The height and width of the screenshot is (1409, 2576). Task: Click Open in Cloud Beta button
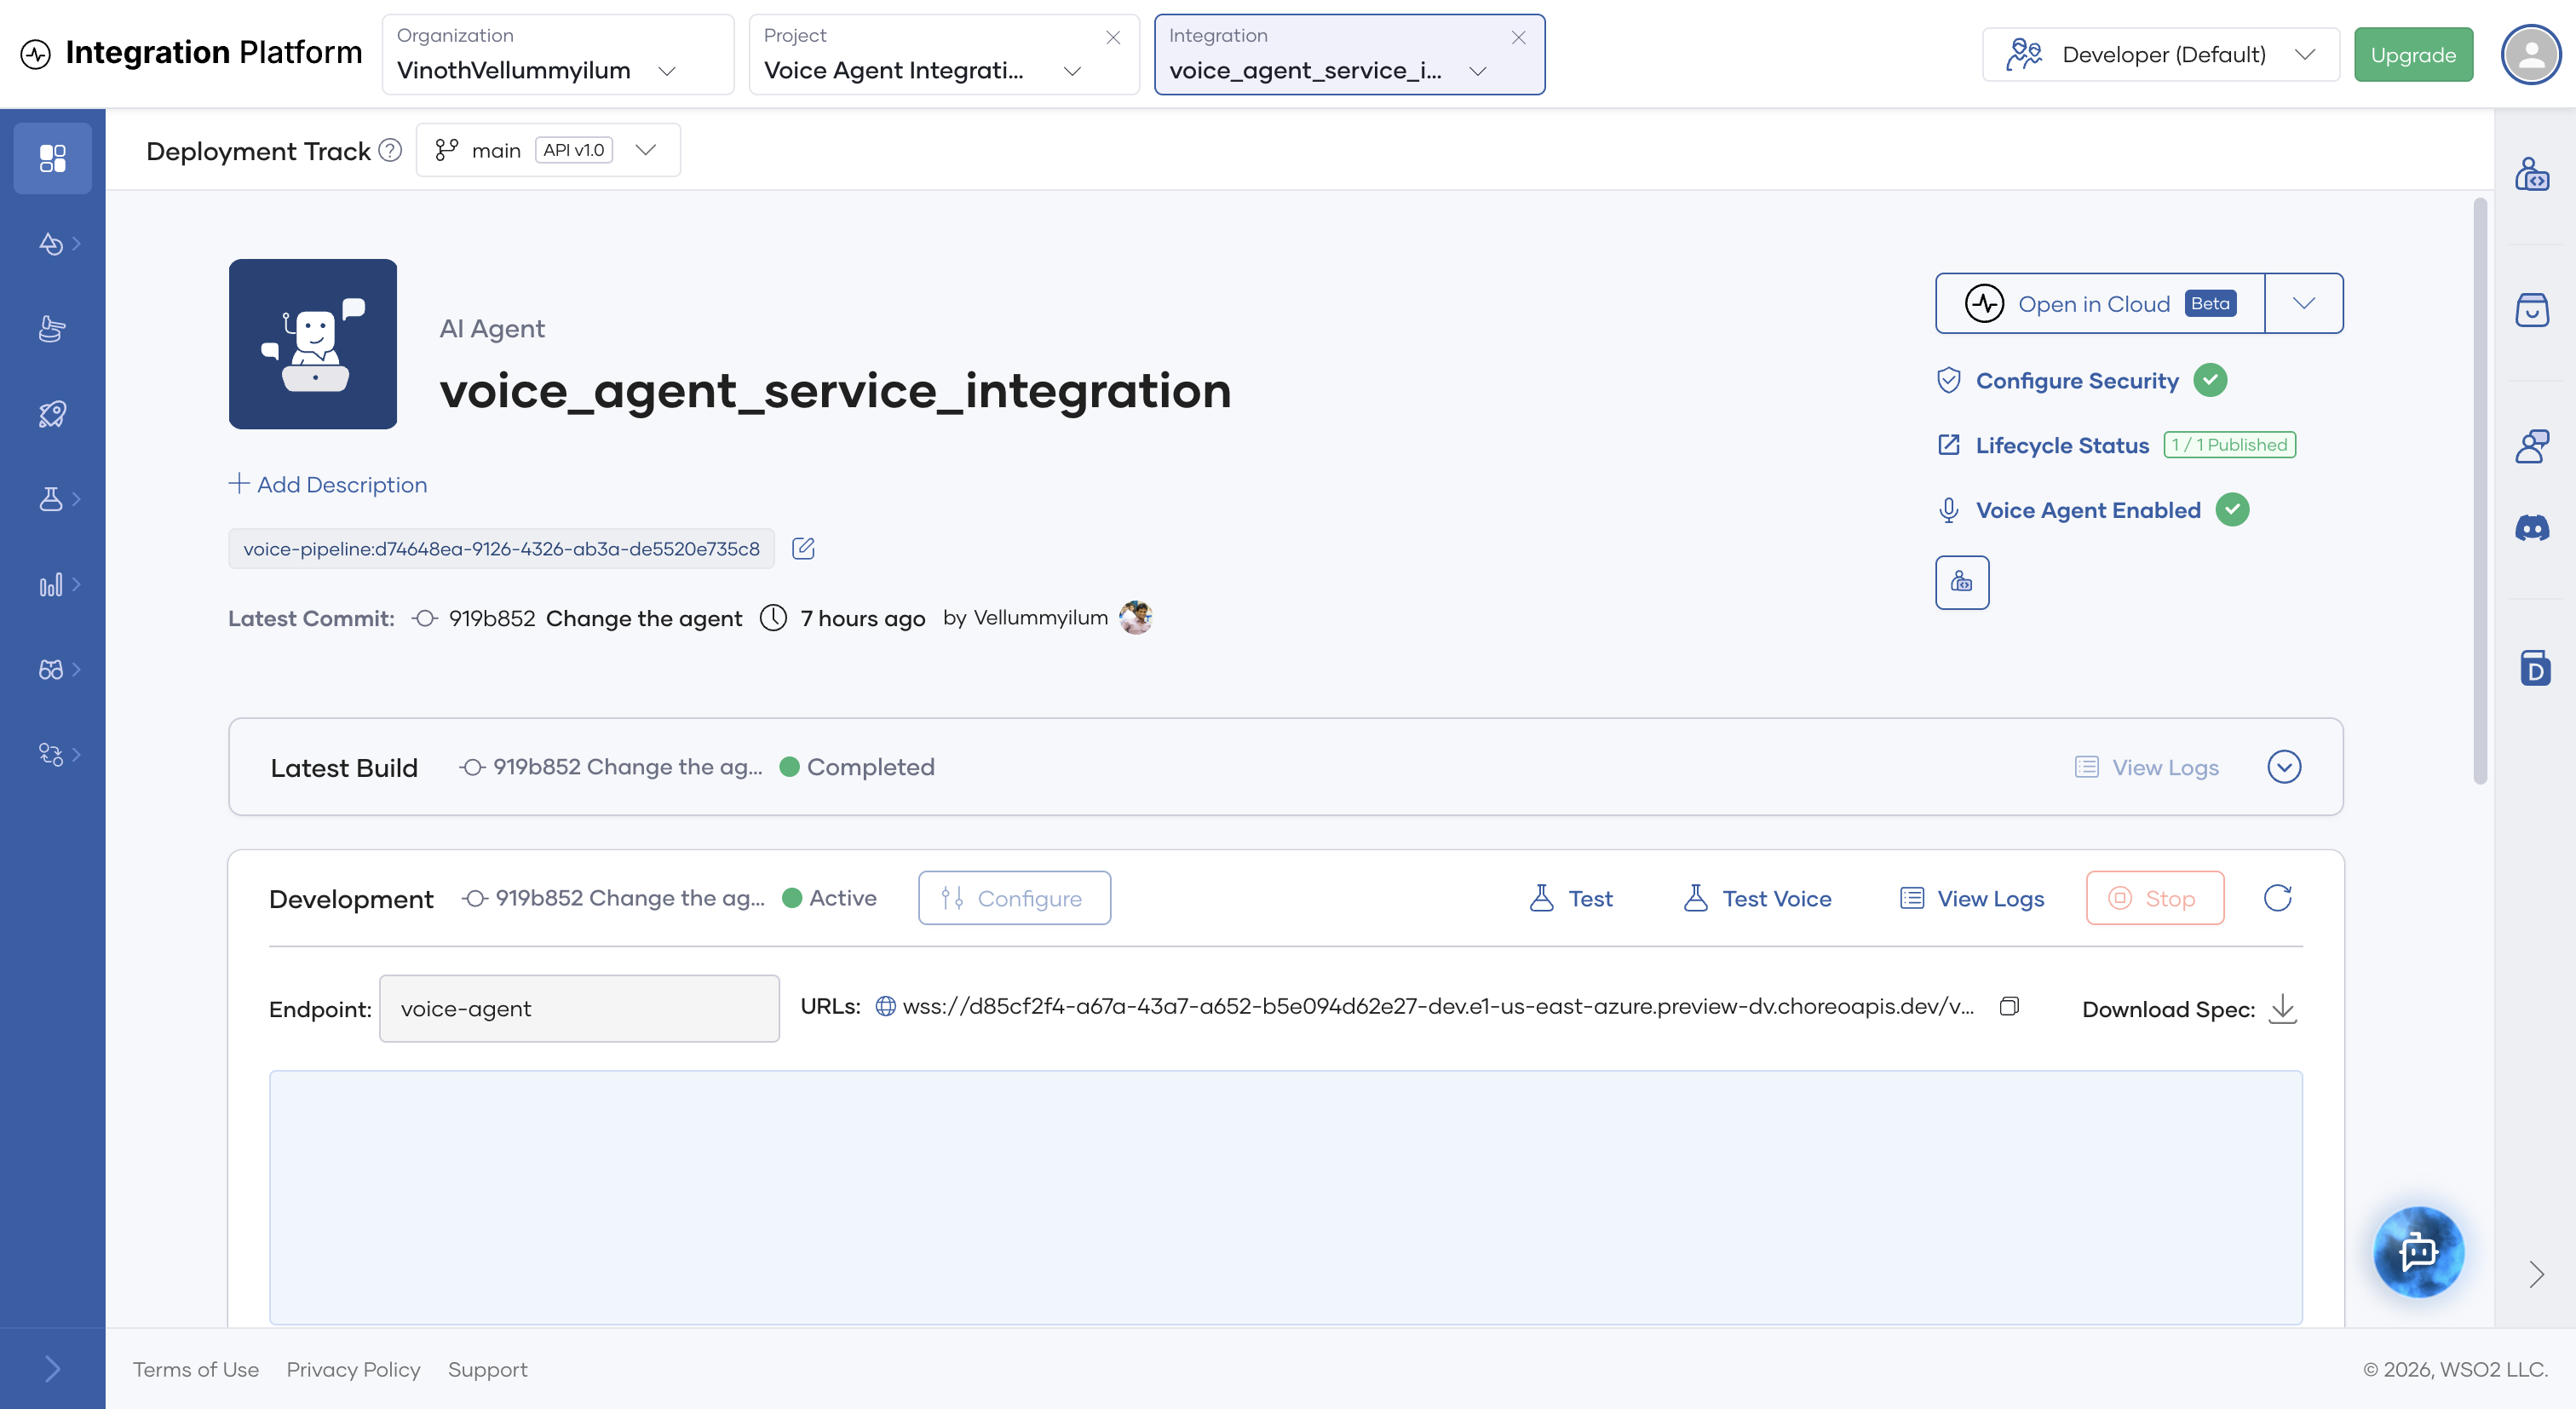[x=2100, y=303]
